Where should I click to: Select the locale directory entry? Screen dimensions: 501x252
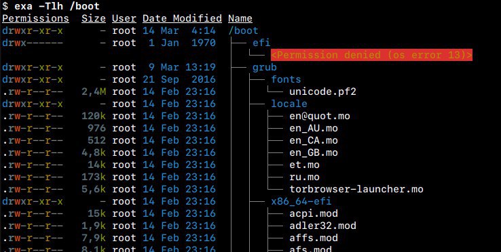pyautogui.click(x=289, y=104)
